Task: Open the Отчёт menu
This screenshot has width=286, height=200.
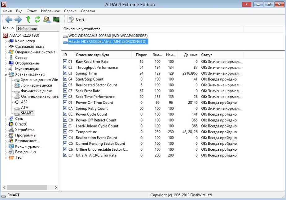Action: tap(32, 11)
